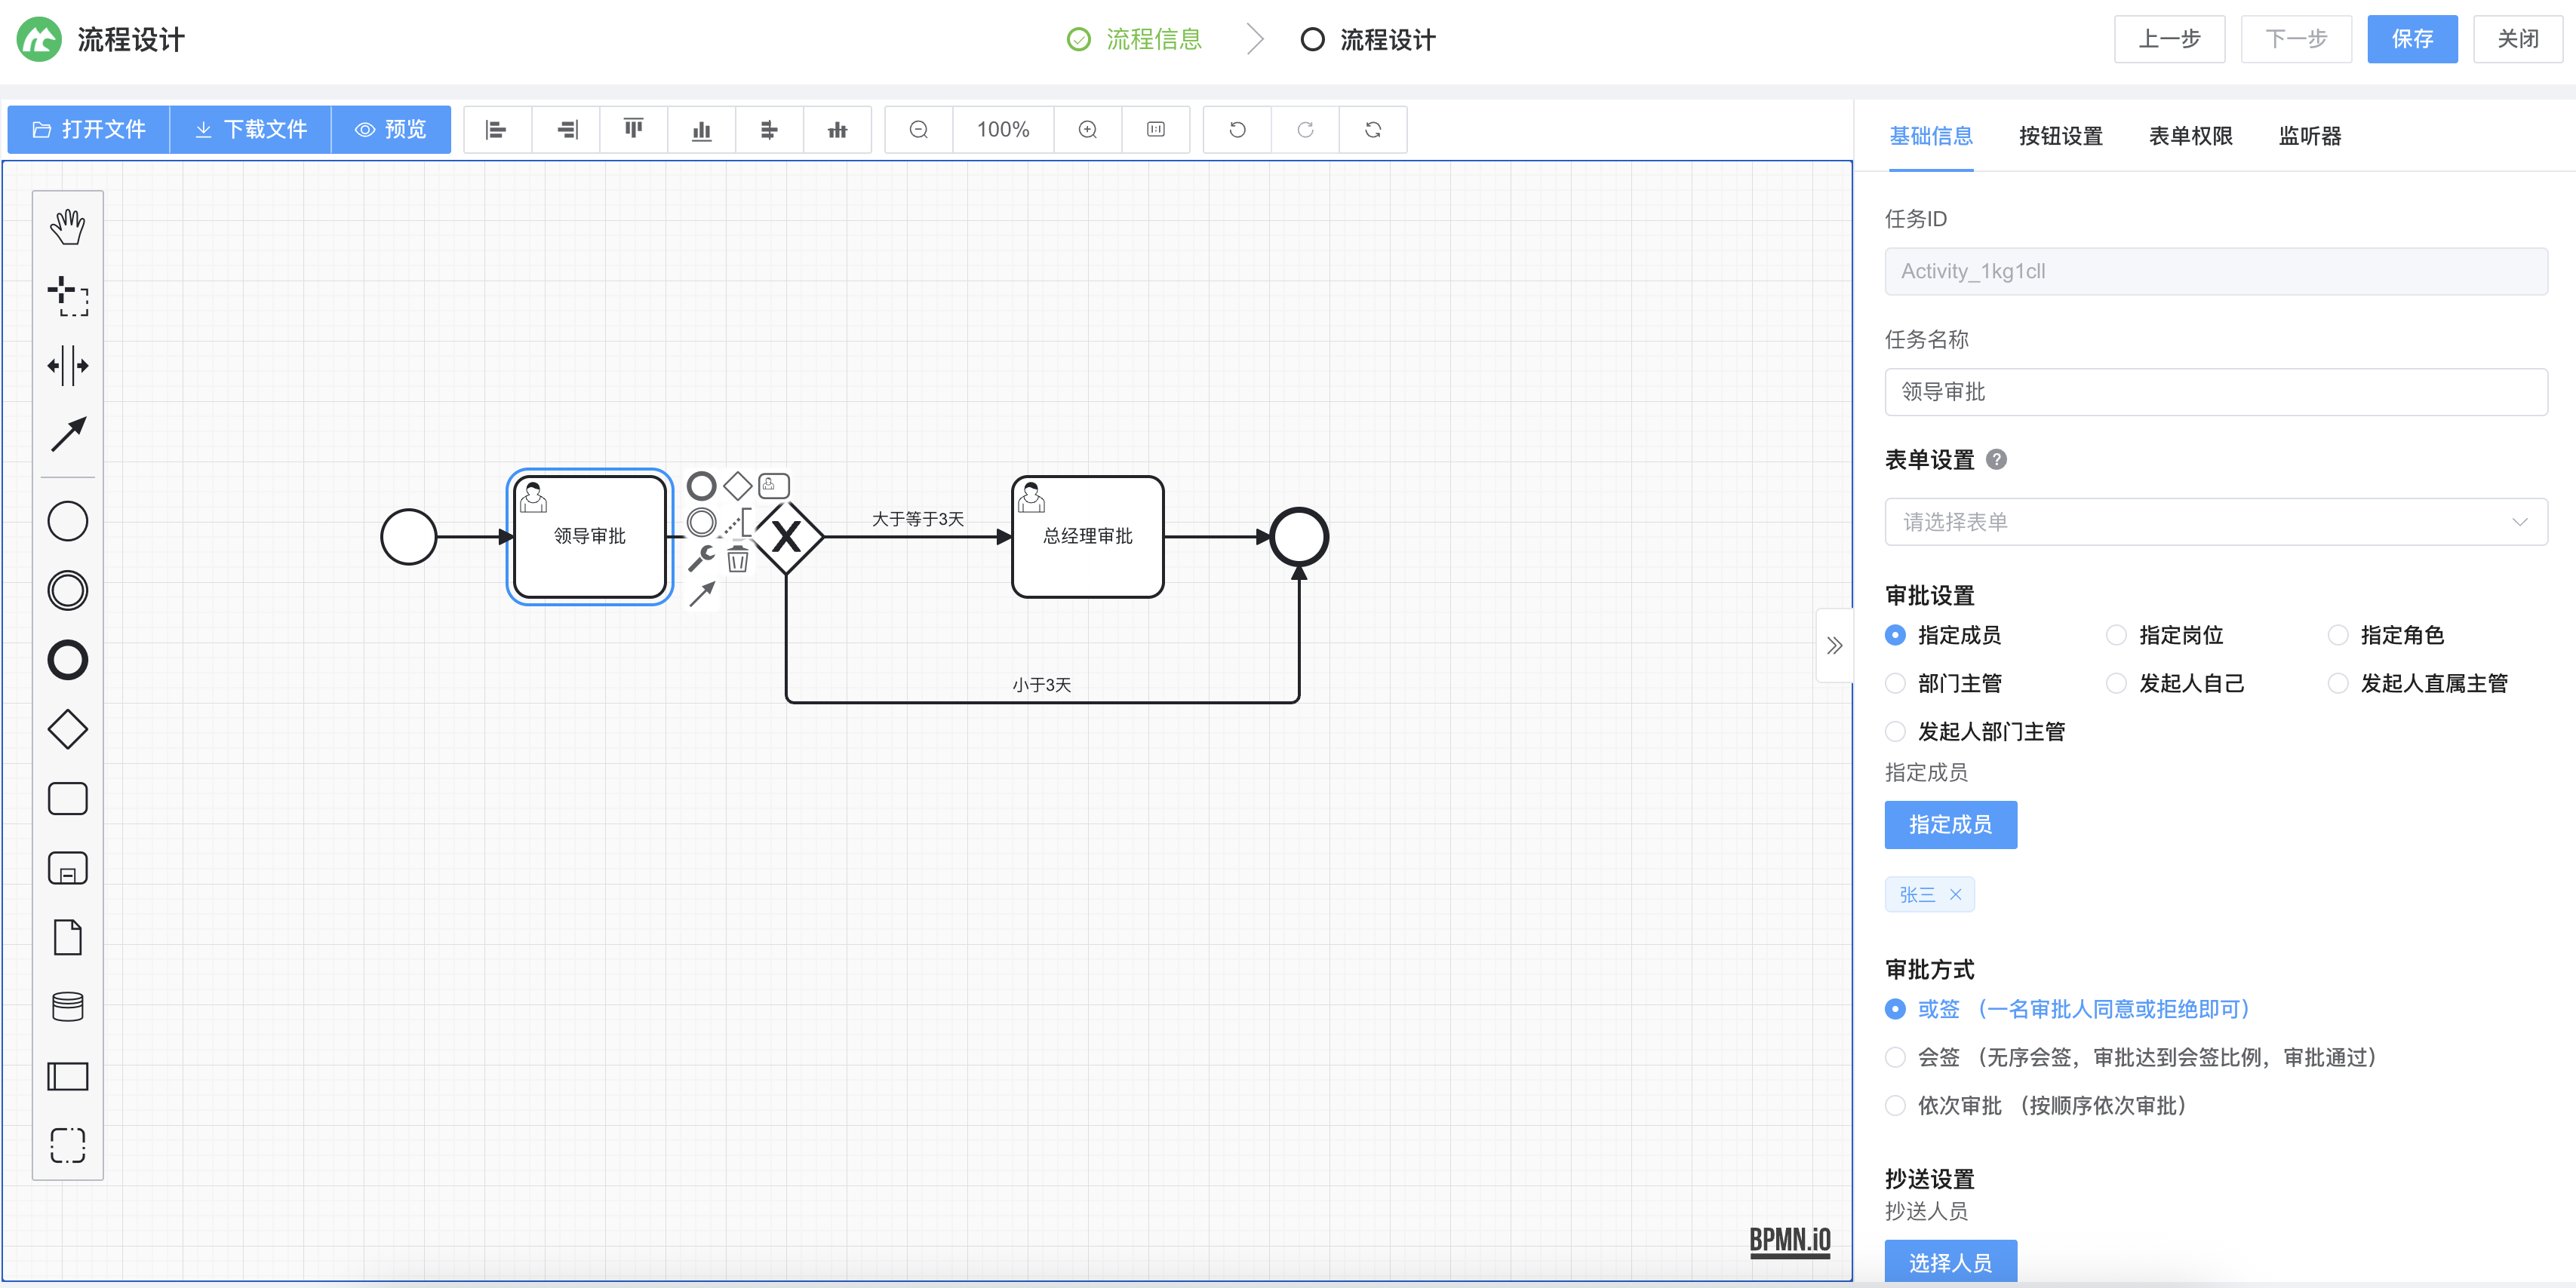Choose the 部门主管 radio option
Viewport: 2576px width, 1288px height.
tap(1895, 683)
